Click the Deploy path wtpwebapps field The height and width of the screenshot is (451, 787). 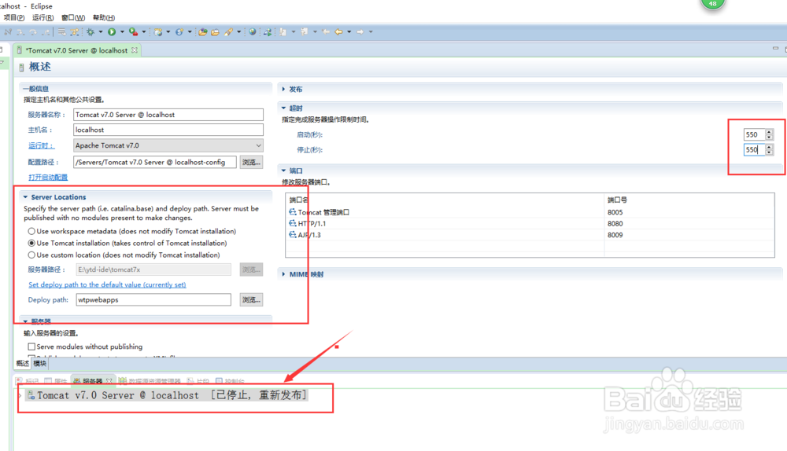click(153, 299)
